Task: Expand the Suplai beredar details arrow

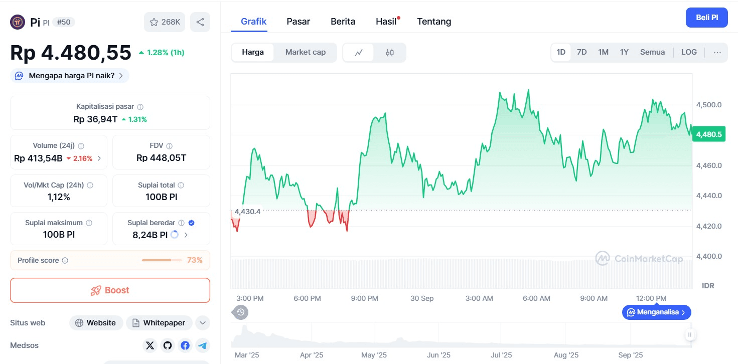Action: click(x=186, y=234)
